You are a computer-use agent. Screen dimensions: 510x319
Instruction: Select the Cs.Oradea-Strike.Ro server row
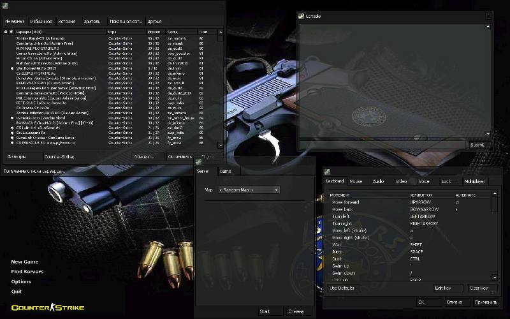point(110,108)
